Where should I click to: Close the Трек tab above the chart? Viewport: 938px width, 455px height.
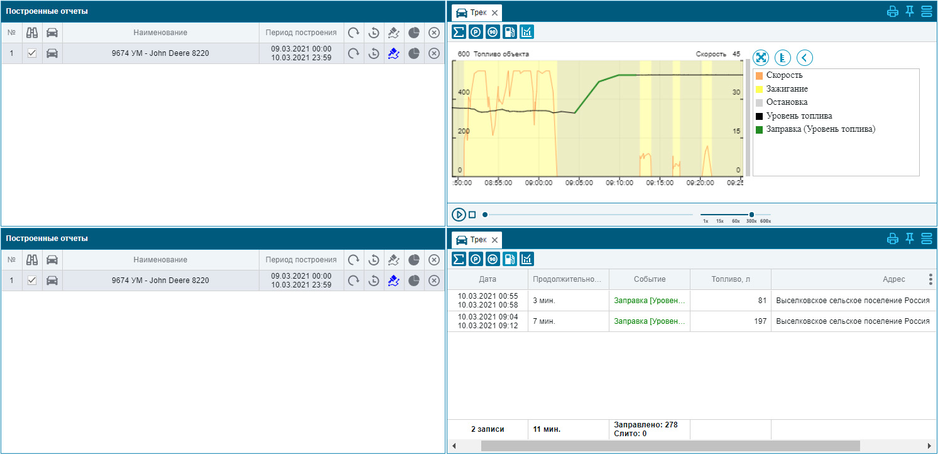pyautogui.click(x=494, y=13)
